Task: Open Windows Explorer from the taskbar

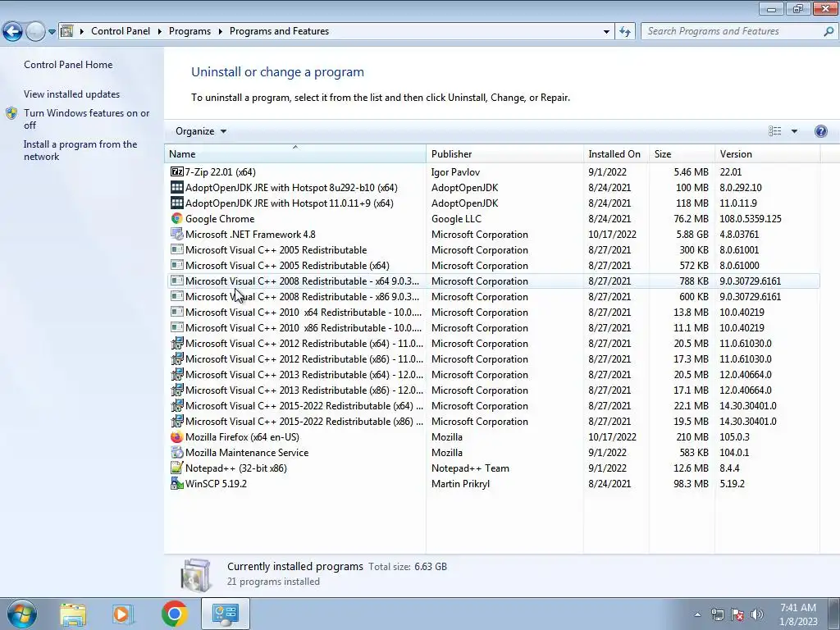Action: [73, 614]
